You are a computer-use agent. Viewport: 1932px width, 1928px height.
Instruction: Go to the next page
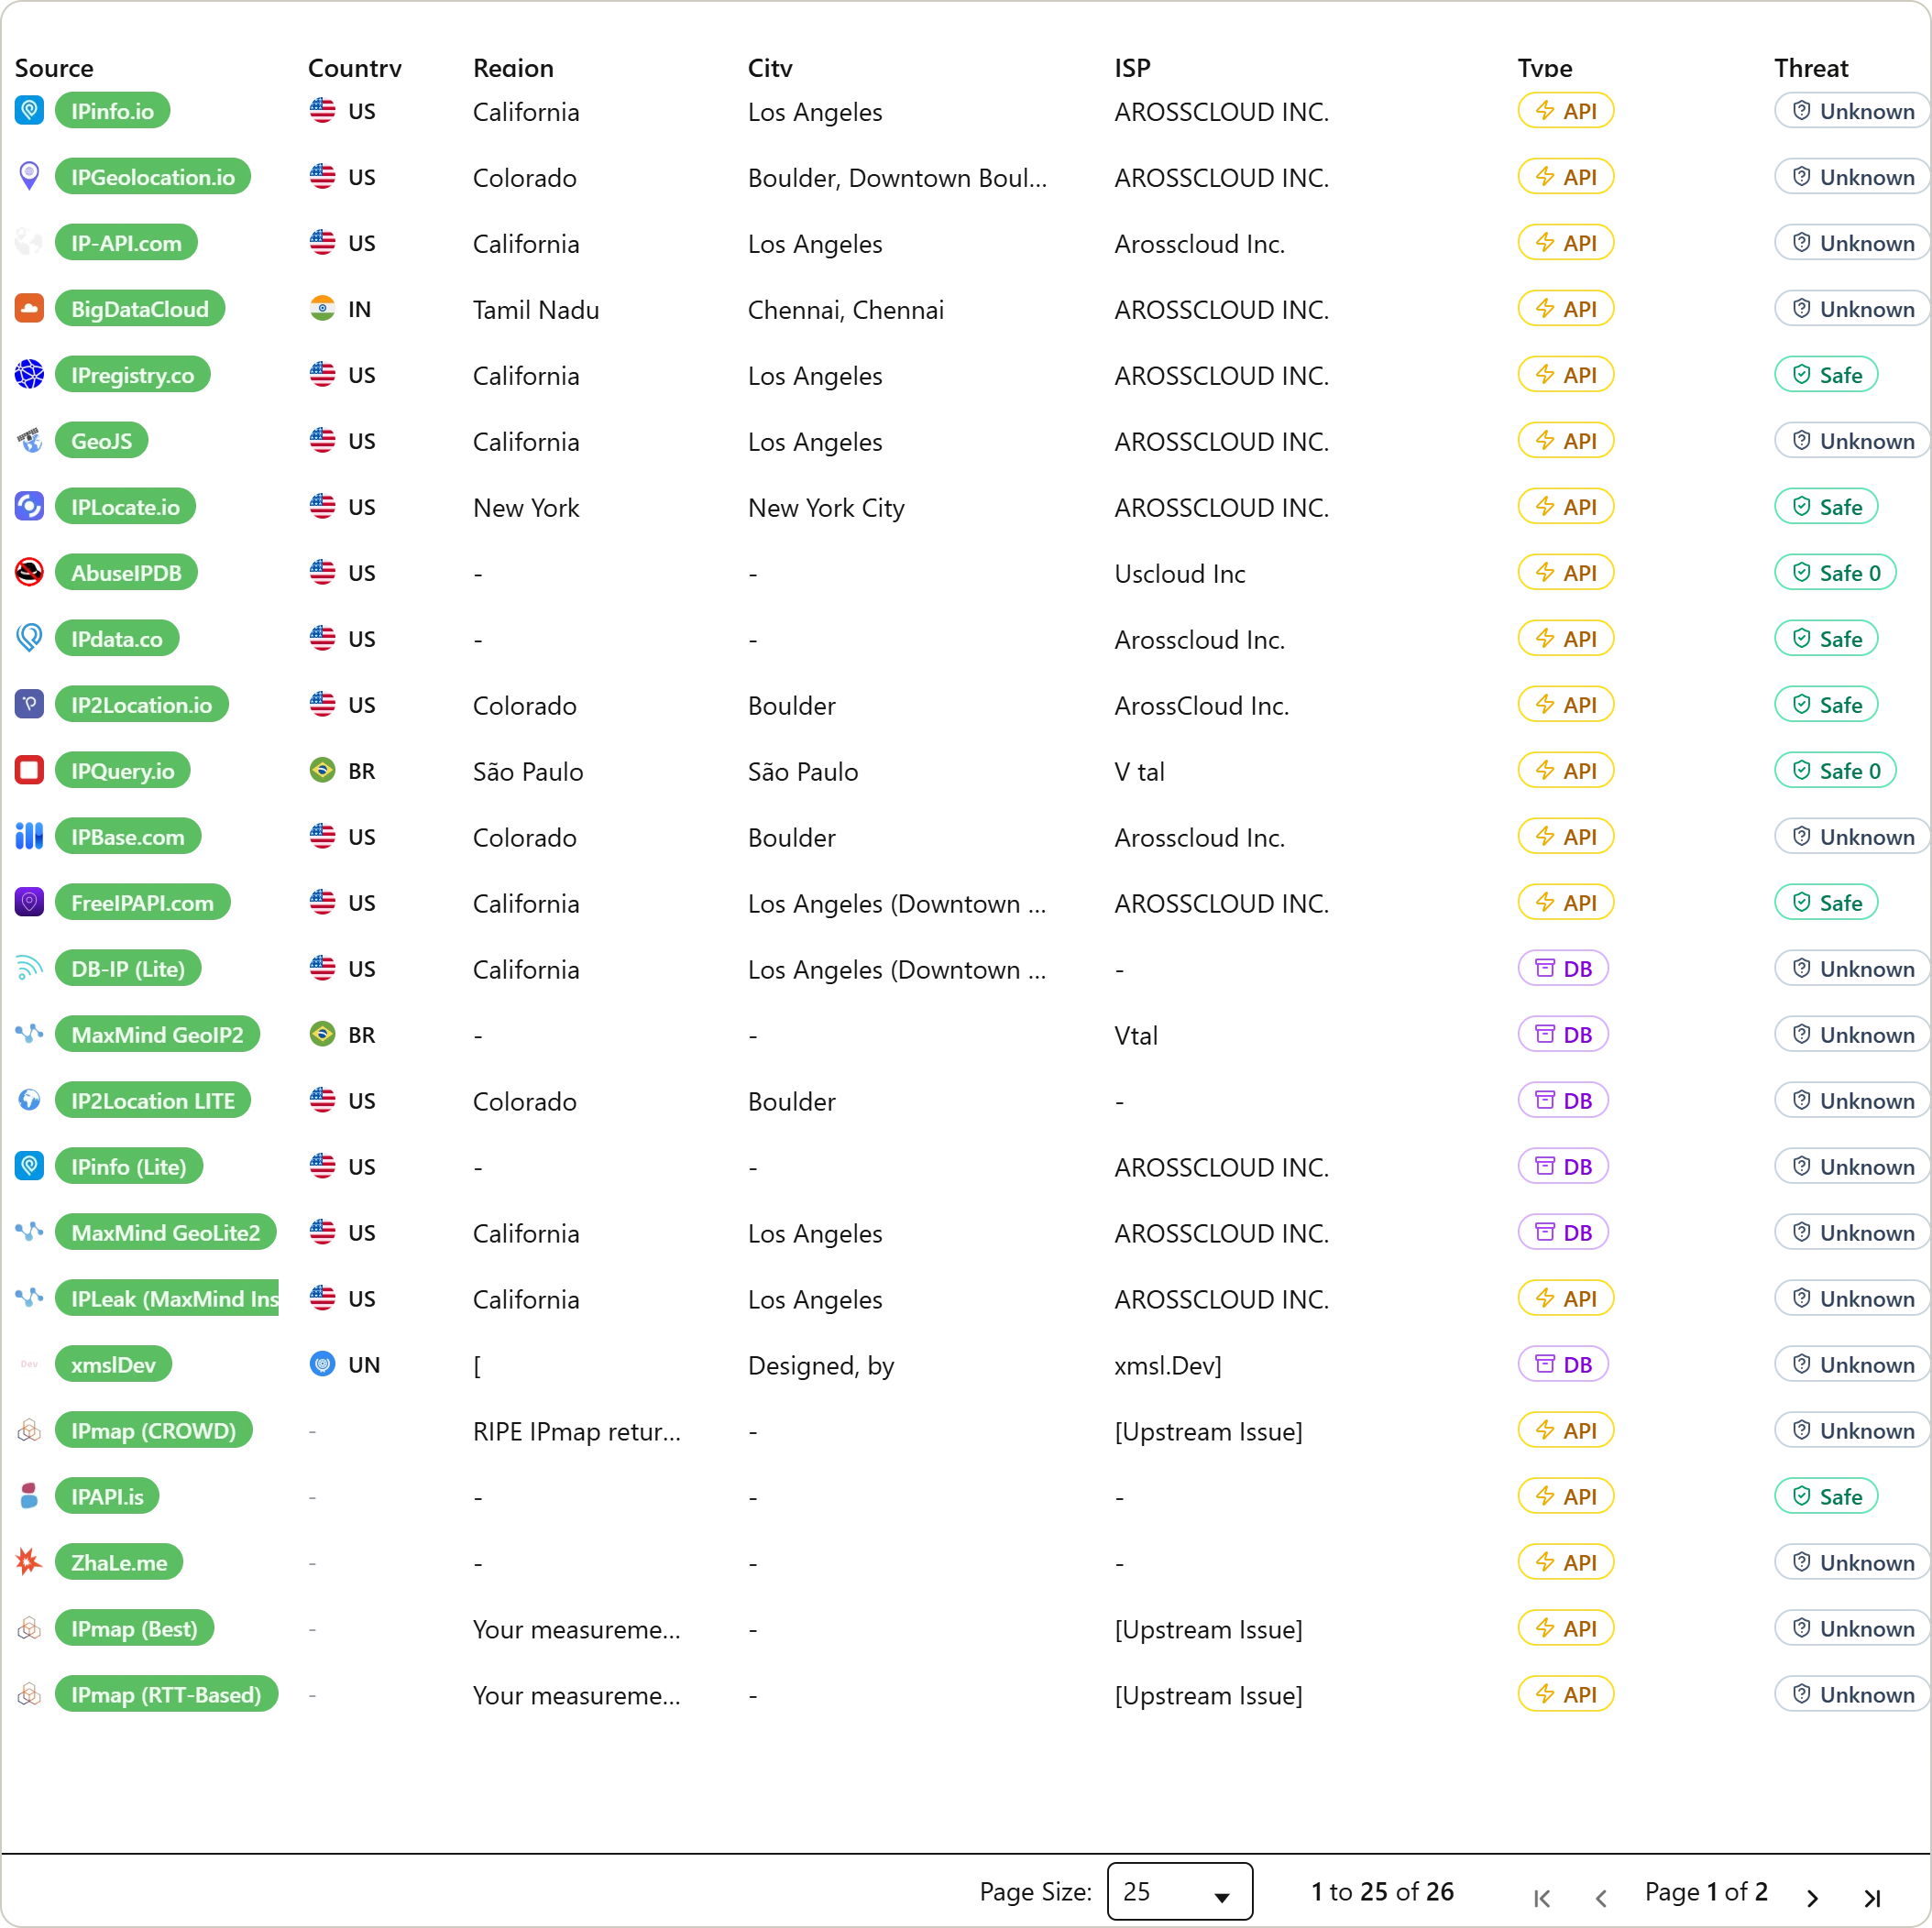(x=1812, y=1898)
